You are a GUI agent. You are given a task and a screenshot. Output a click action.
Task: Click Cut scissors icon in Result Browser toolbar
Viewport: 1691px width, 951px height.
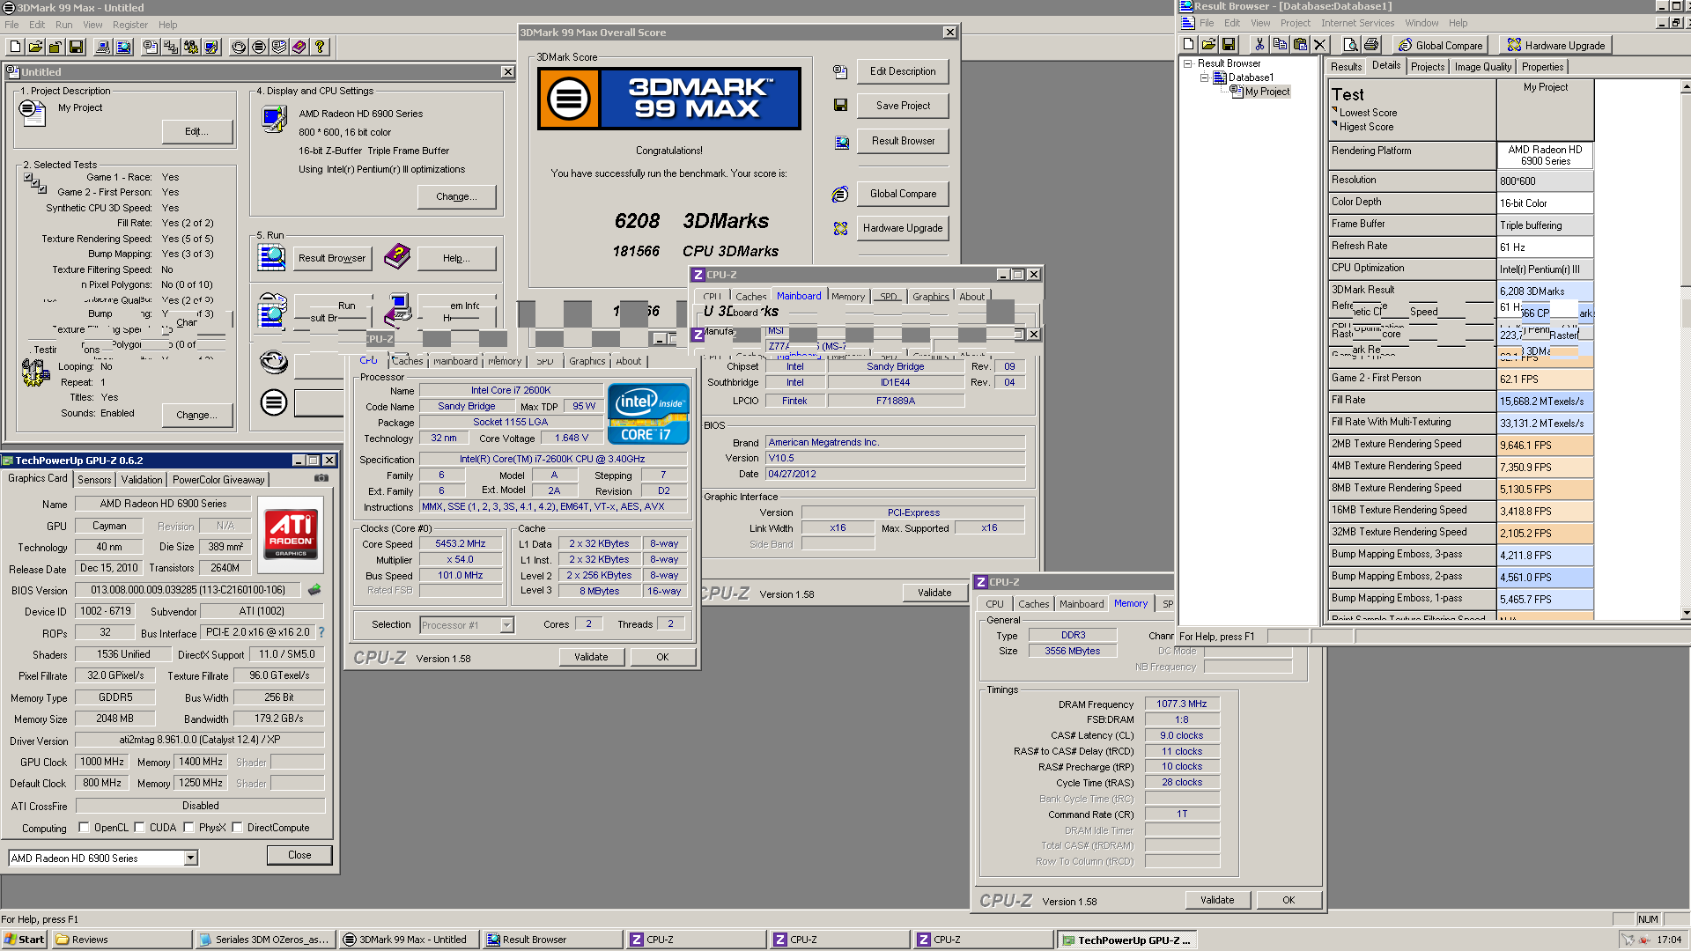[x=1259, y=45]
